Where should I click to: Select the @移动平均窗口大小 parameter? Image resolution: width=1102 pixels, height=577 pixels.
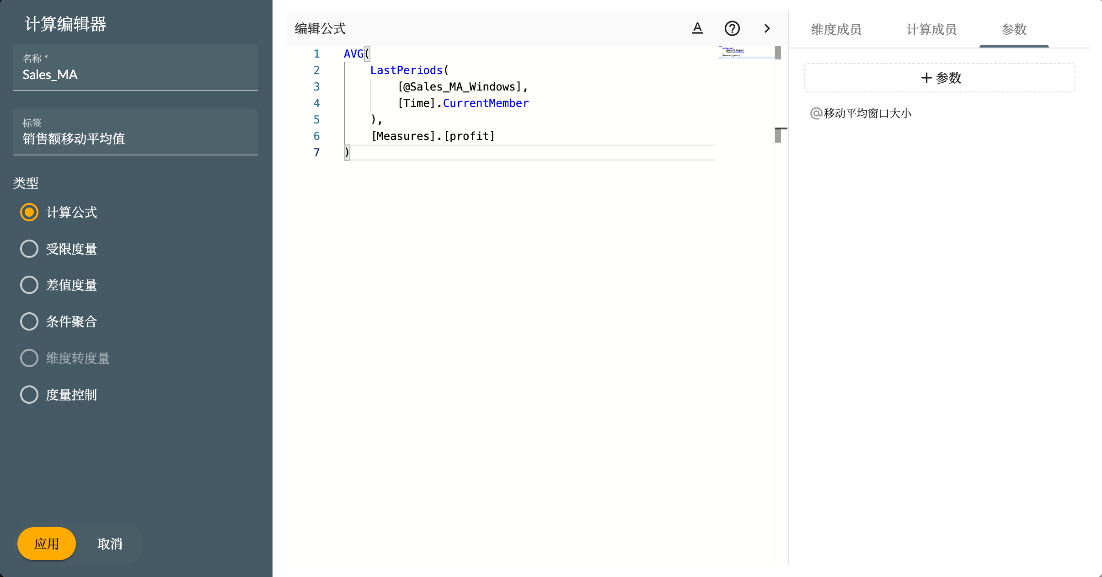(861, 113)
